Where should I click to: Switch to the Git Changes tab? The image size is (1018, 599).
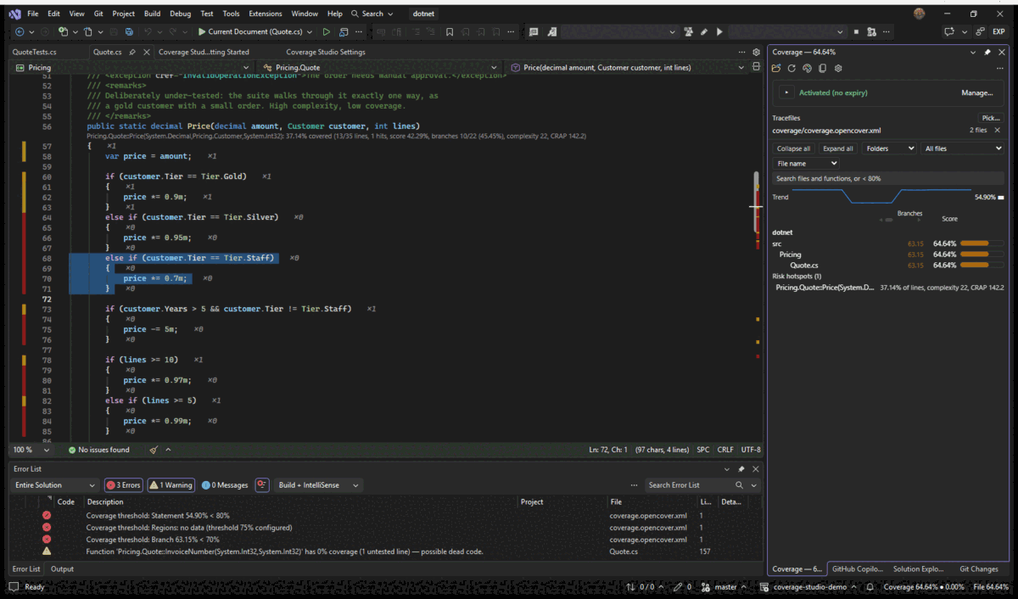click(x=978, y=569)
